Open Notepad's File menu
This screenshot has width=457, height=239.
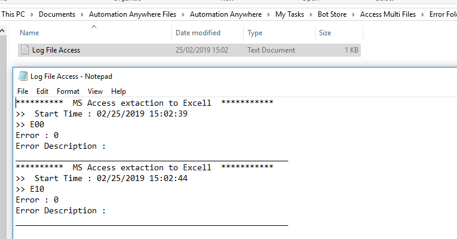click(23, 91)
